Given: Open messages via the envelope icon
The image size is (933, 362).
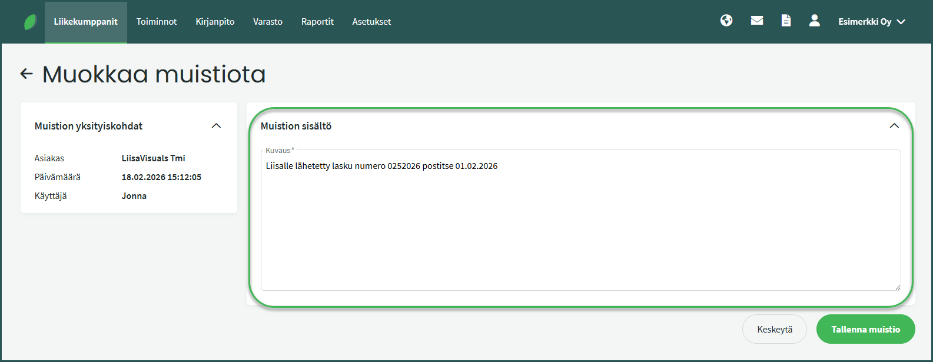Looking at the screenshot, I should (x=757, y=21).
